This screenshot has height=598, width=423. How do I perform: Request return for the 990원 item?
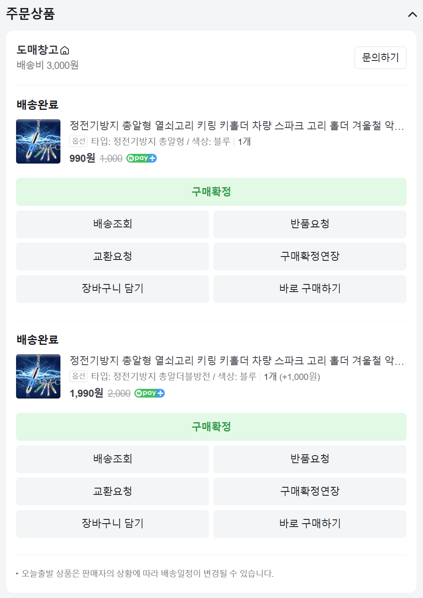[310, 224]
